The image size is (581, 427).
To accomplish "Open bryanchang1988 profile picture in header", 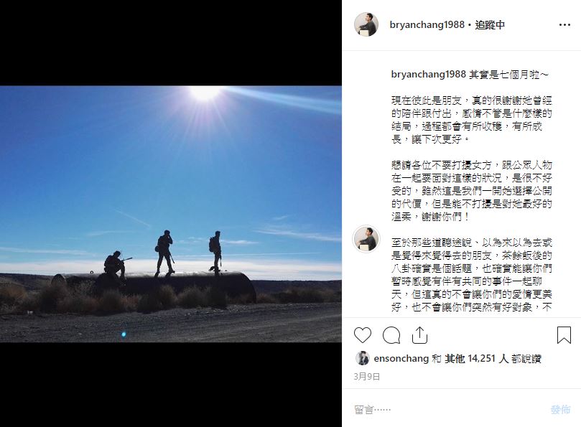I will coord(366,24).
